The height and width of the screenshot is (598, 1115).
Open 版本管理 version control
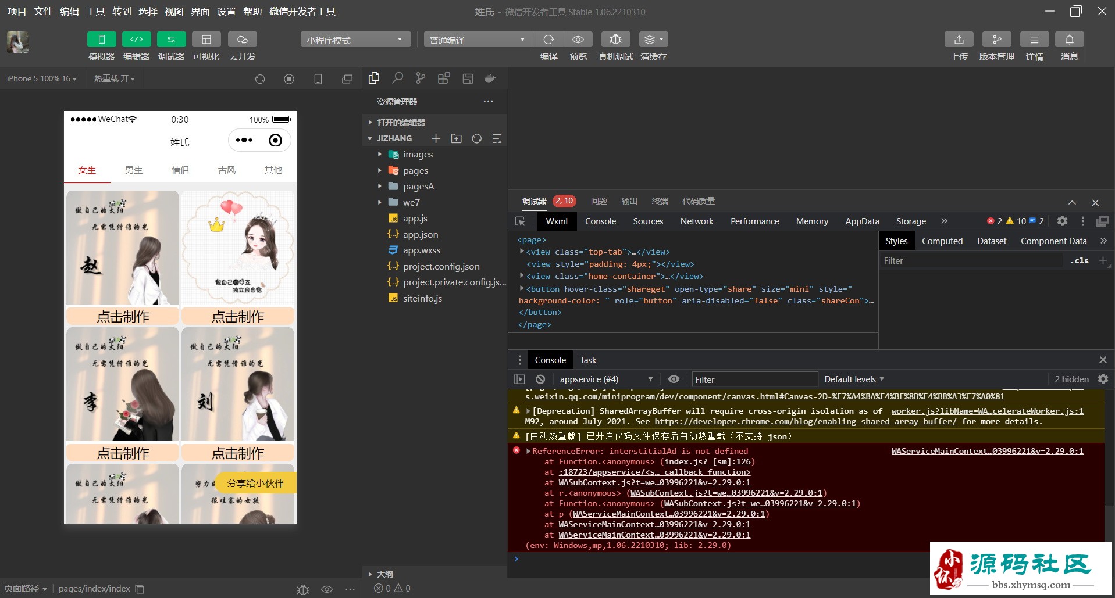click(997, 40)
